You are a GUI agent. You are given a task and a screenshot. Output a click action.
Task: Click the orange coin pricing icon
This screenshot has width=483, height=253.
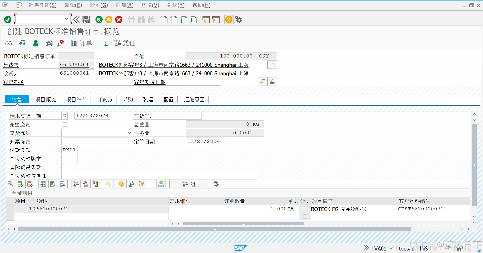(x=122, y=184)
